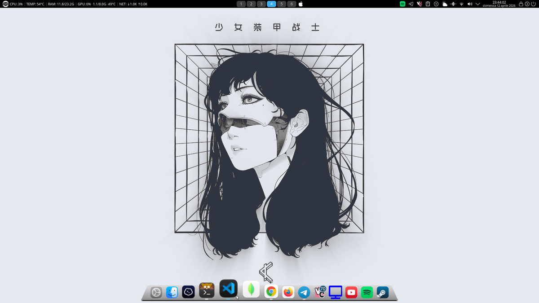
Task: Open the weather tray icon
Action: coord(445,4)
